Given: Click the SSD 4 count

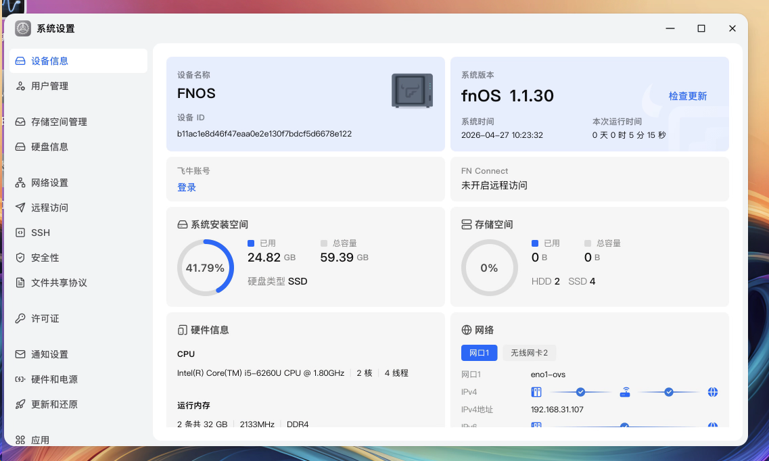Looking at the screenshot, I should (x=582, y=281).
